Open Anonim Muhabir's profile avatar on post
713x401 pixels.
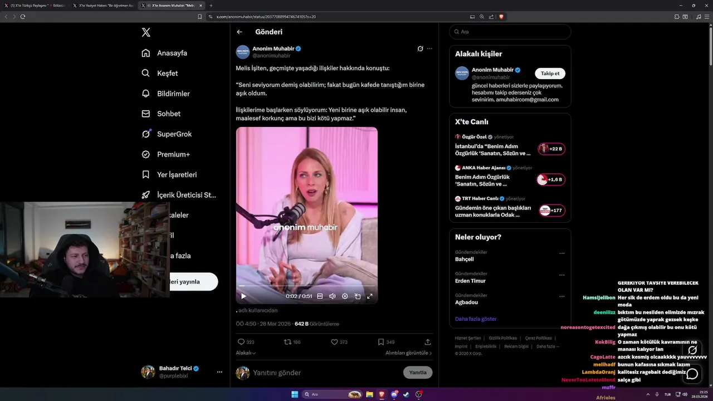[243, 52]
